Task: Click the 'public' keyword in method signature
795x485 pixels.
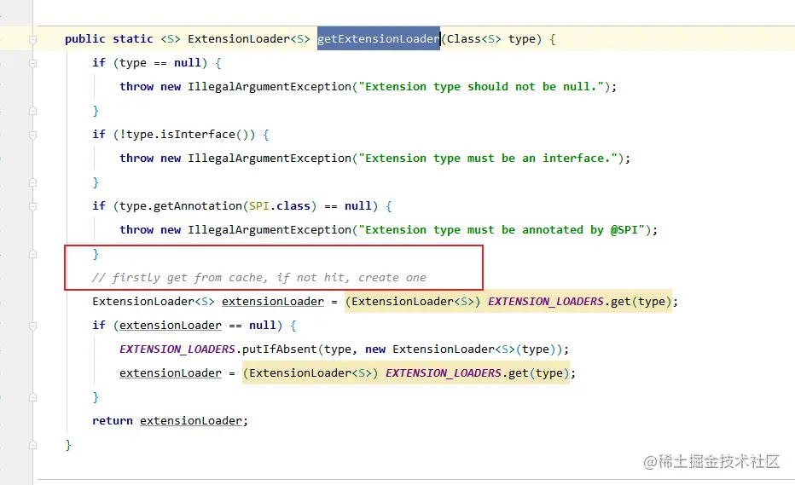Action: pyautogui.click(x=85, y=39)
